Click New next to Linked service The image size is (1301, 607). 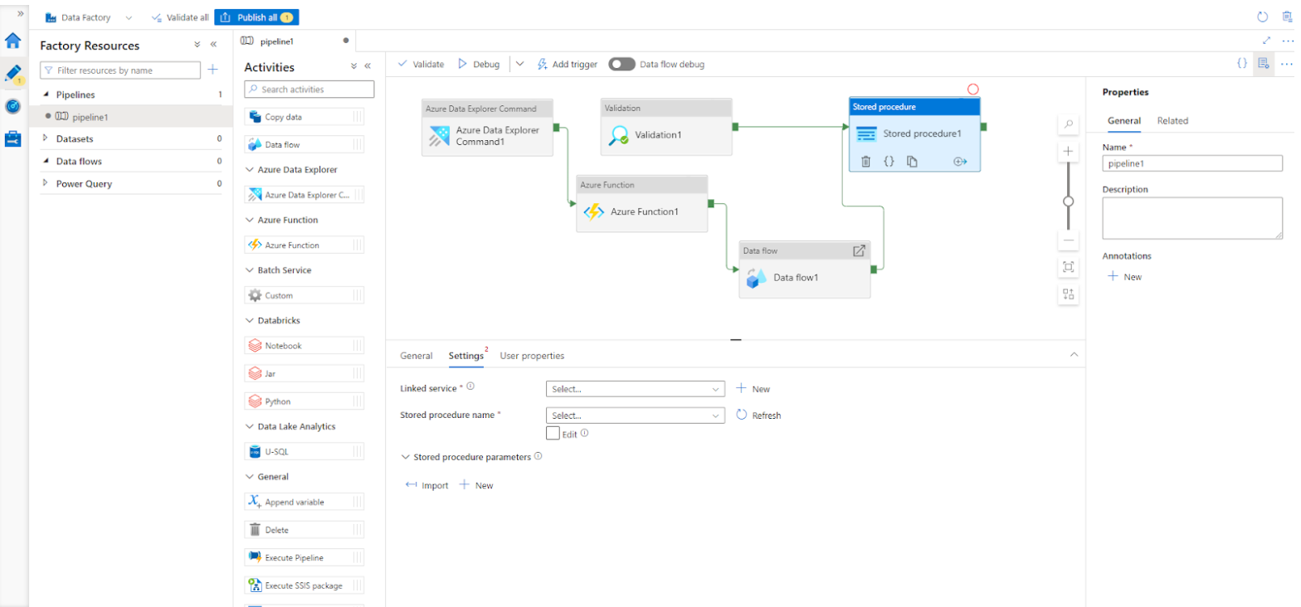[753, 388]
